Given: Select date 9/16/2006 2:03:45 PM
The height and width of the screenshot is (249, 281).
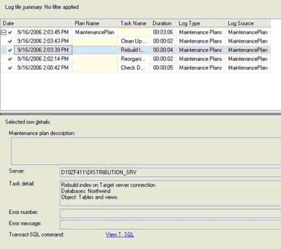Looking at the screenshot, I should 43,32.
